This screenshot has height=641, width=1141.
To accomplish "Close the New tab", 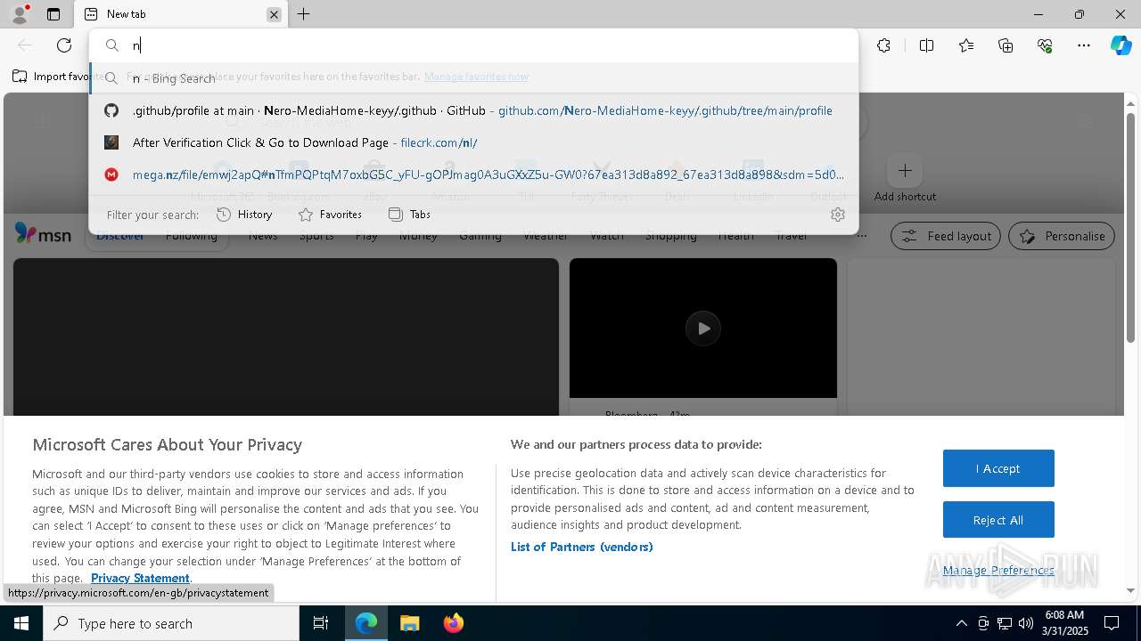I will pos(274,14).
